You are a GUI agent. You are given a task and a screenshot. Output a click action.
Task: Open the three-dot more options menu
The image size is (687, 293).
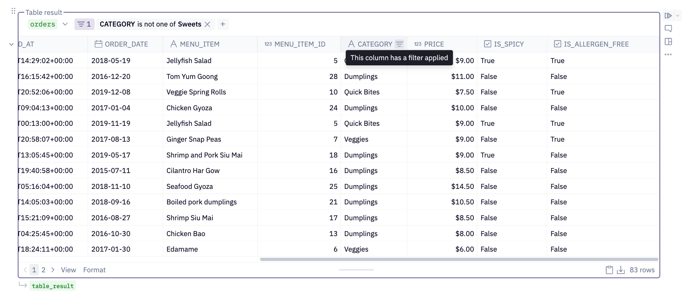coord(668,54)
